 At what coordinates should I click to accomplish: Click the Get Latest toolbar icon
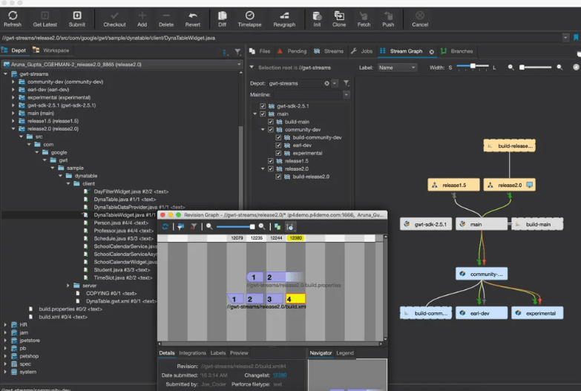[45, 16]
